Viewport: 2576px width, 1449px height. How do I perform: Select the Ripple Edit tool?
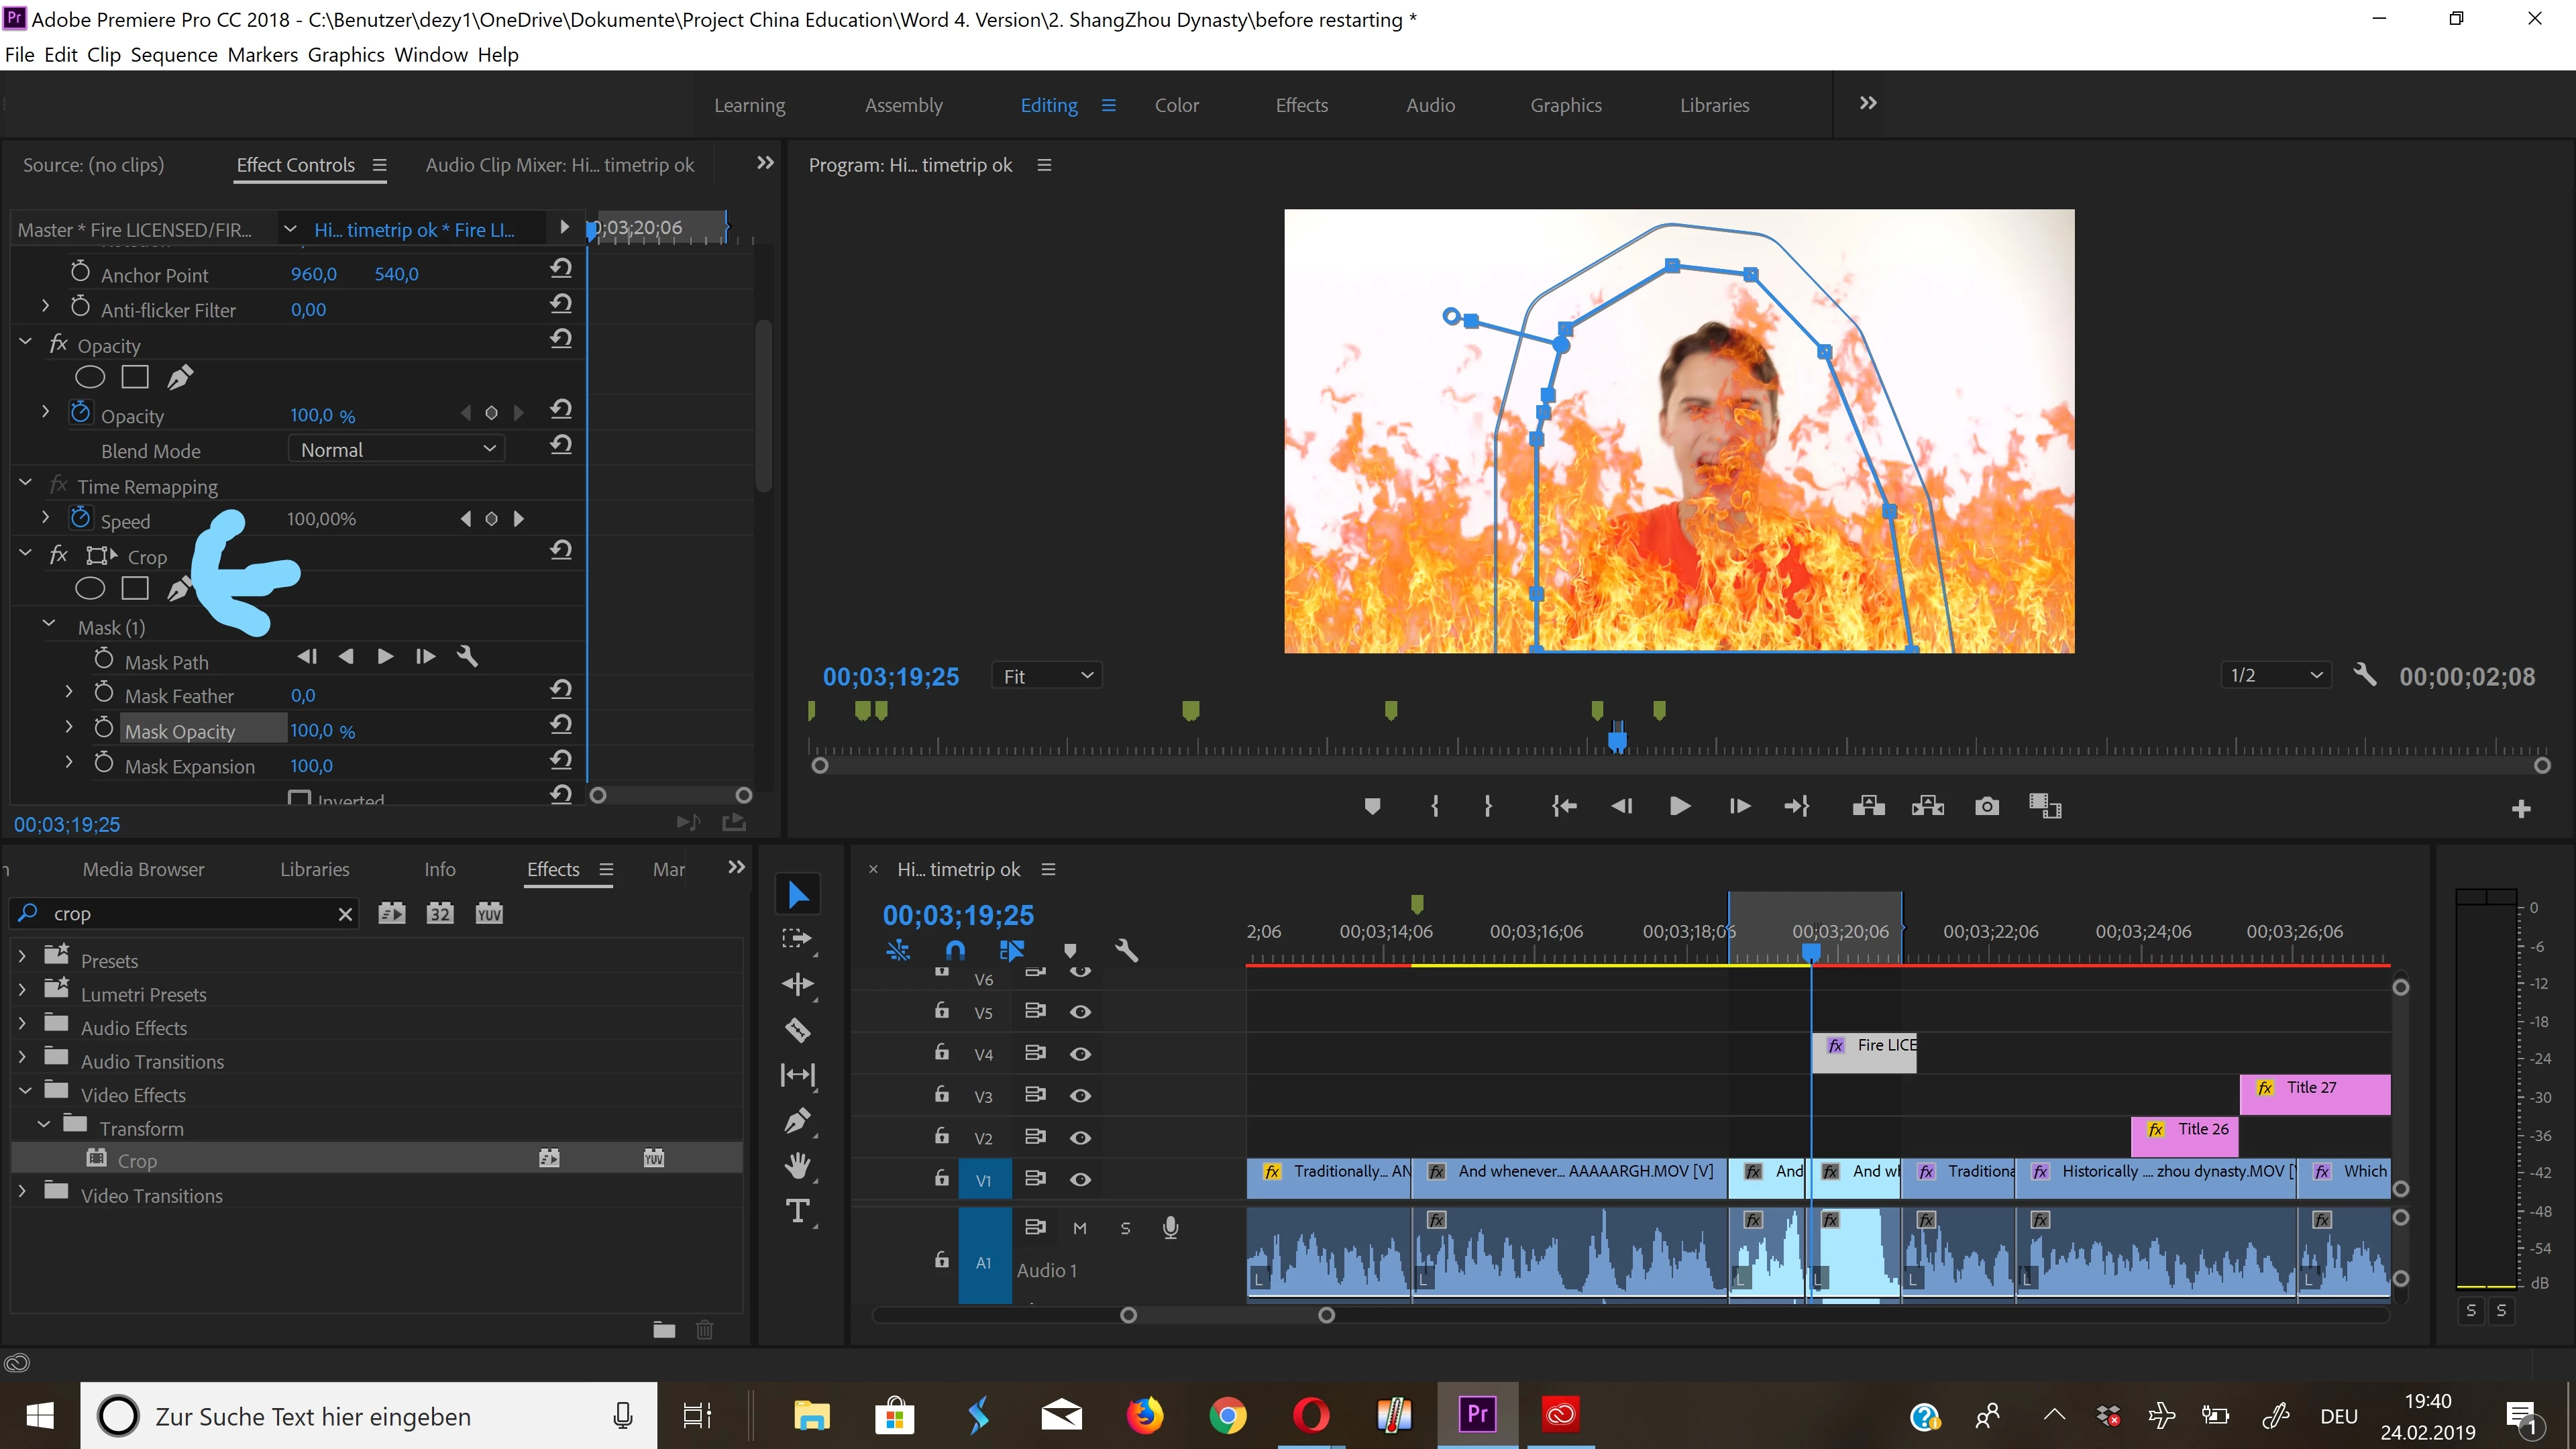coord(797,984)
